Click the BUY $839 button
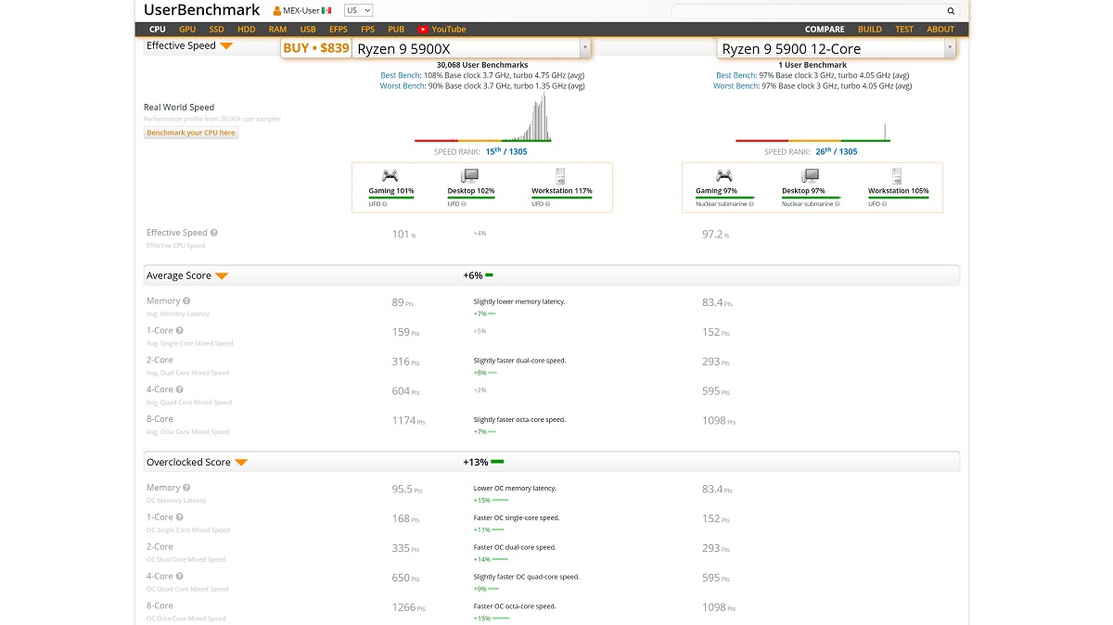This screenshot has width=1113, height=625. (x=316, y=48)
